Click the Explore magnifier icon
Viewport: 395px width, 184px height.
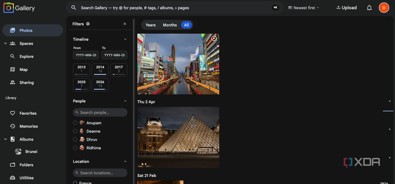pyautogui.click(x=12, y=56)
